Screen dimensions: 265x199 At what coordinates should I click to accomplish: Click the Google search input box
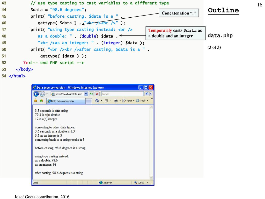pyautogui.click(x=122, y=94)
